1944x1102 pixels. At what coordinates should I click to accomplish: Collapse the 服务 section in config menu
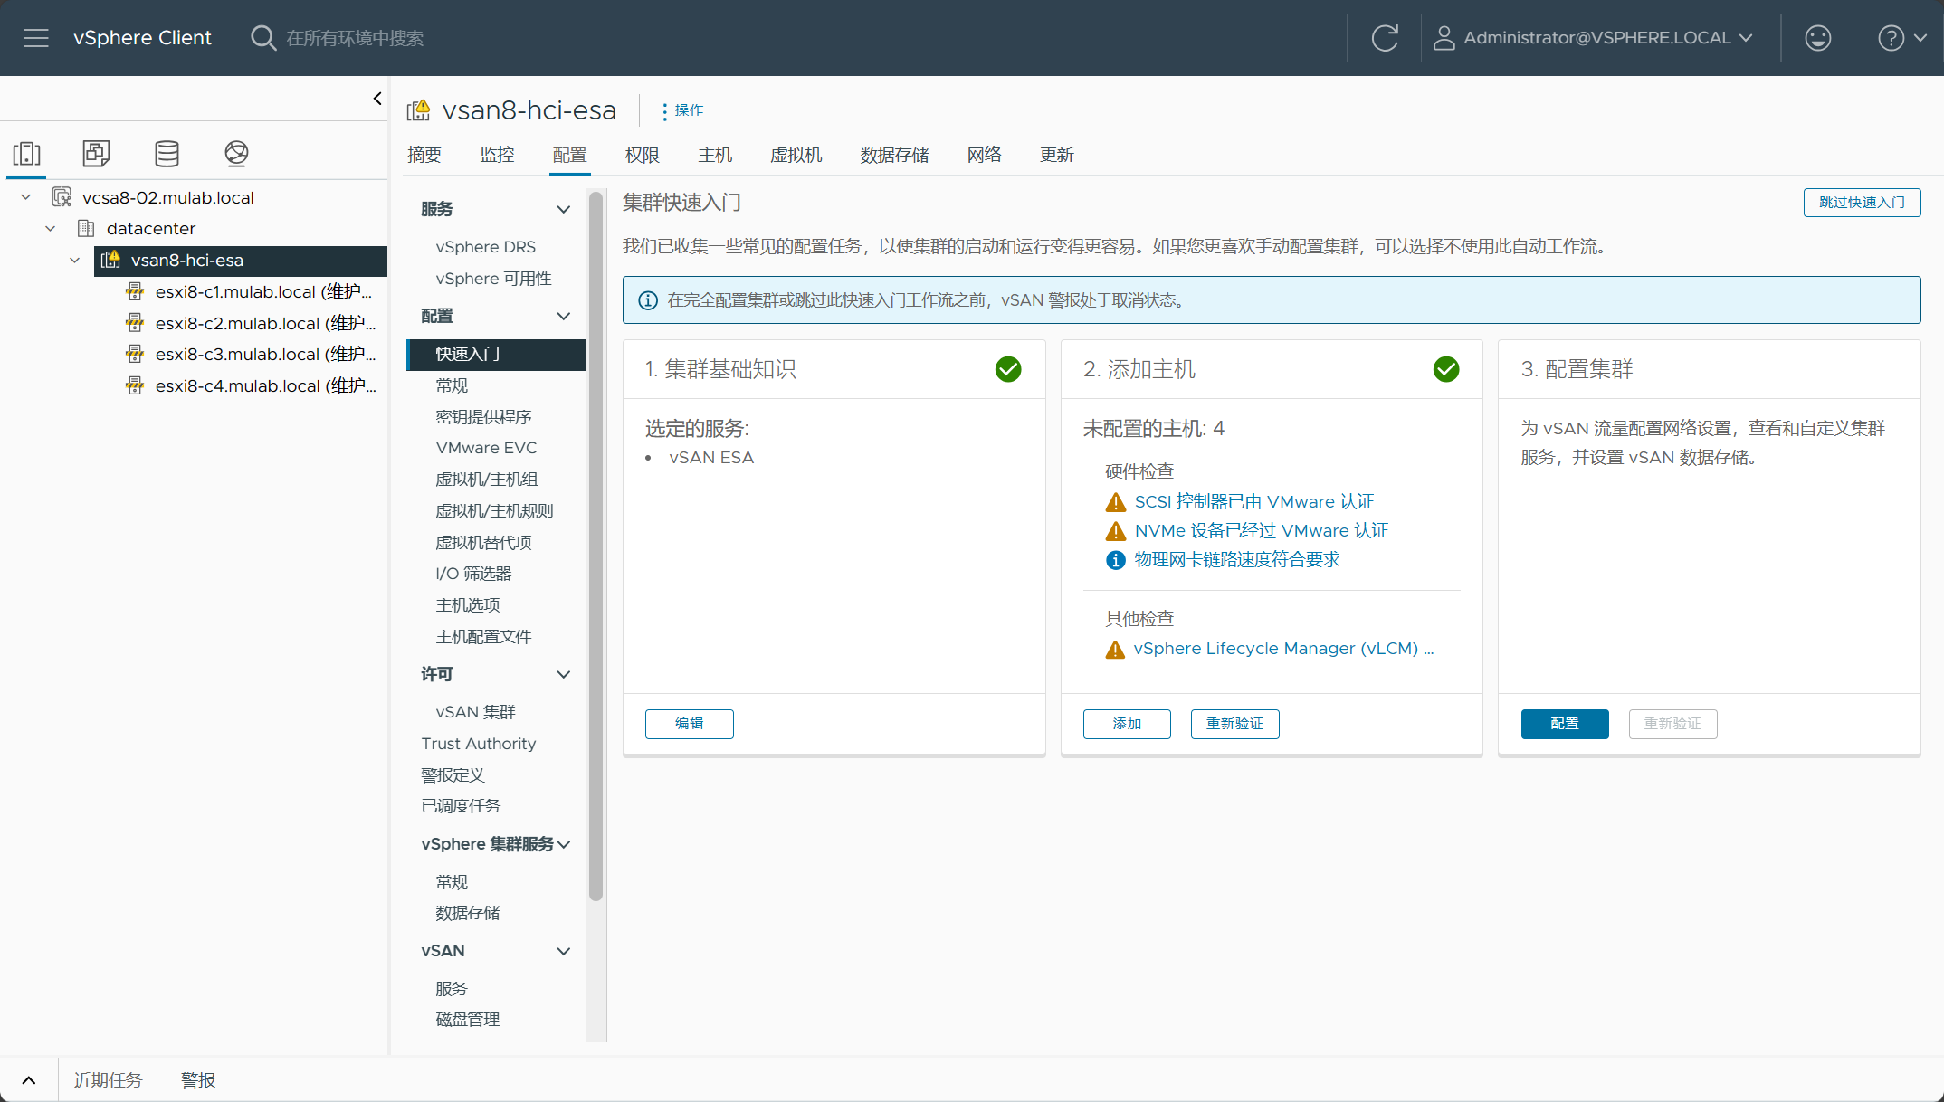pos(564,209)
